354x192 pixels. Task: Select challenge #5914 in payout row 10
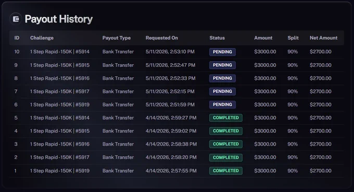click(60, 52)
